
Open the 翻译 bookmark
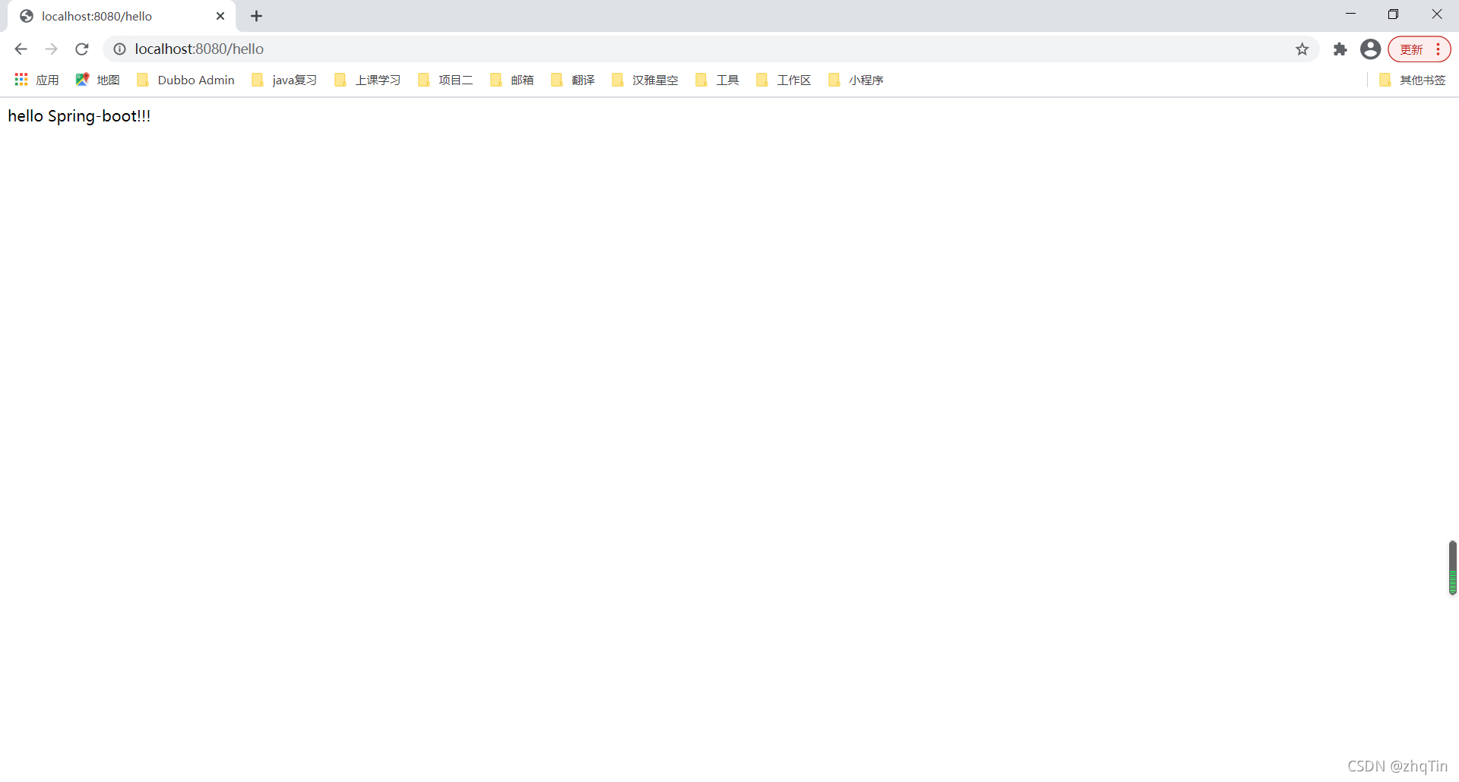point(584,79)
